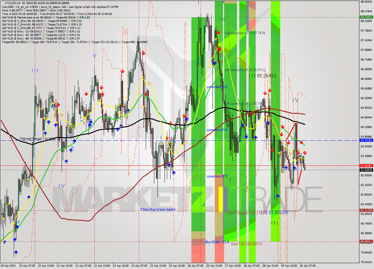Click the red 80.08512 price tag
The height and width of the screenshot is (269, 374).
click(366, 242)
